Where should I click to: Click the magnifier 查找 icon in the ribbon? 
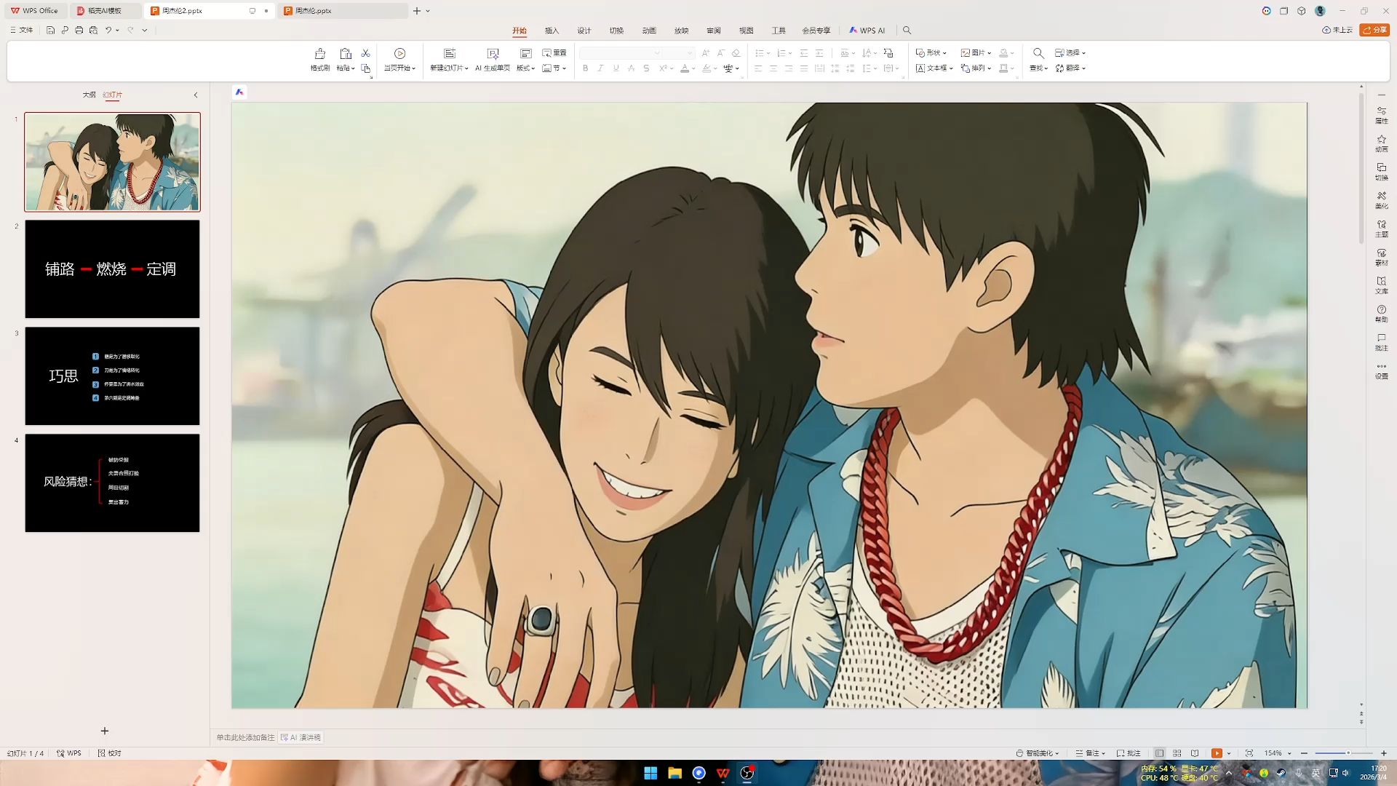pos(1038,54)
